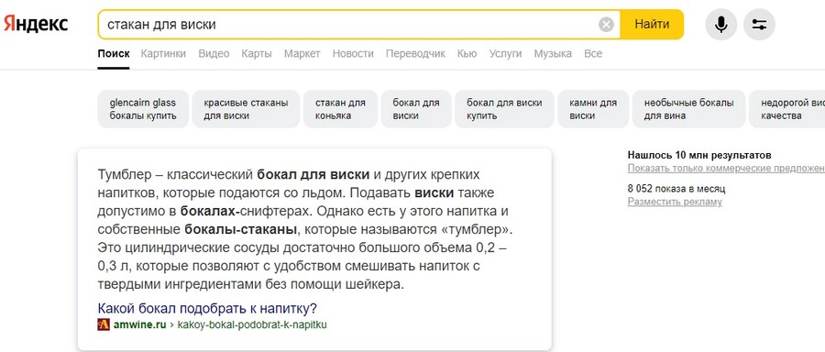Clear the search query with the X icon
The height and width of the screenshot is (352, 825).
click(x=606, y=24)
